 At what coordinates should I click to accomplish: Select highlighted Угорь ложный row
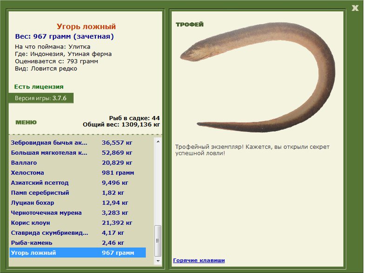point(78,253)
